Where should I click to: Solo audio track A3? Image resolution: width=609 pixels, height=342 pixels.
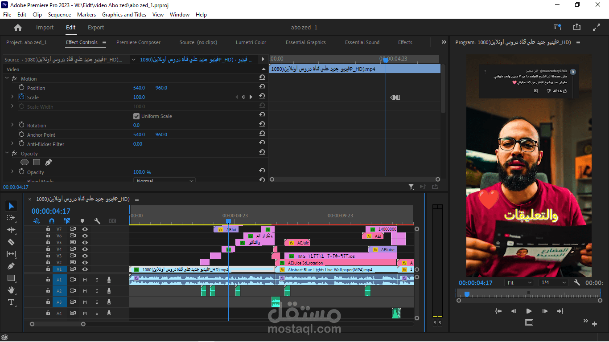coord(97,302)
